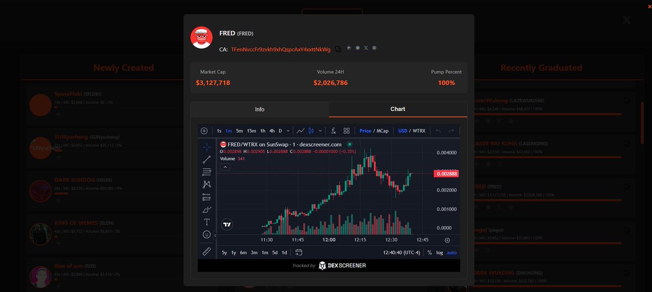Switch chart quote to USD
Image resolution: width=652 pixels, height=292 pixels.
[403, 131]
